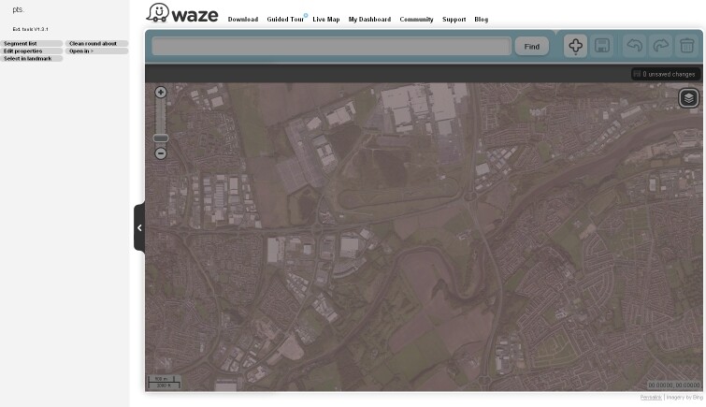
Task: Zoom in with the plus button
Action: [161, 93]
